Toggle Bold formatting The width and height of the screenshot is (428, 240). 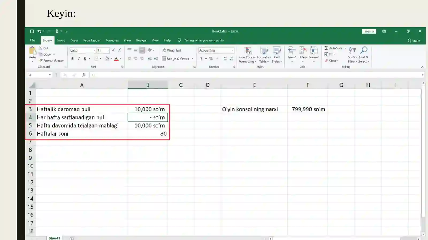(x=72, y=58)
